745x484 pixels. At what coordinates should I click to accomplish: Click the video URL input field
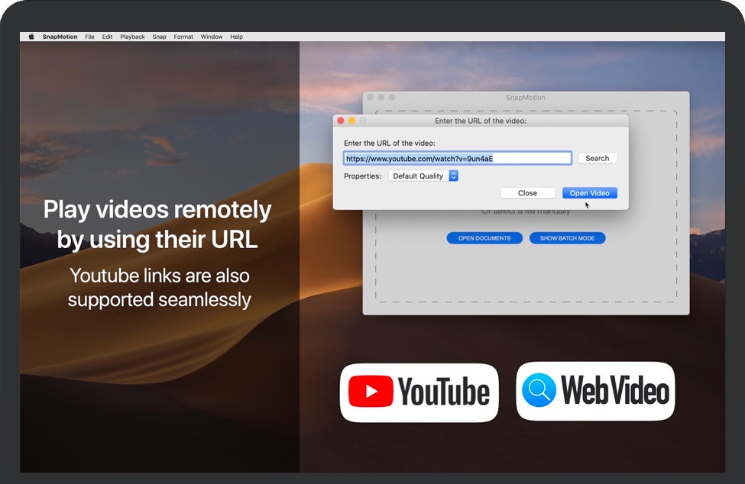(458, 159)
